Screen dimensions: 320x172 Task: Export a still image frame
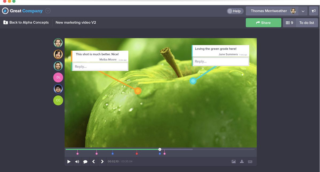(234, 161)
